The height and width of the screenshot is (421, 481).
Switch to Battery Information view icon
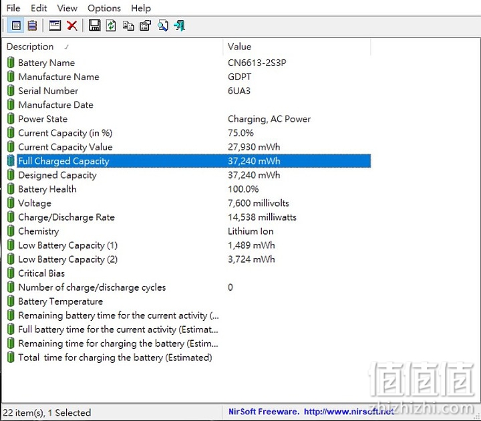coord(16,25)
